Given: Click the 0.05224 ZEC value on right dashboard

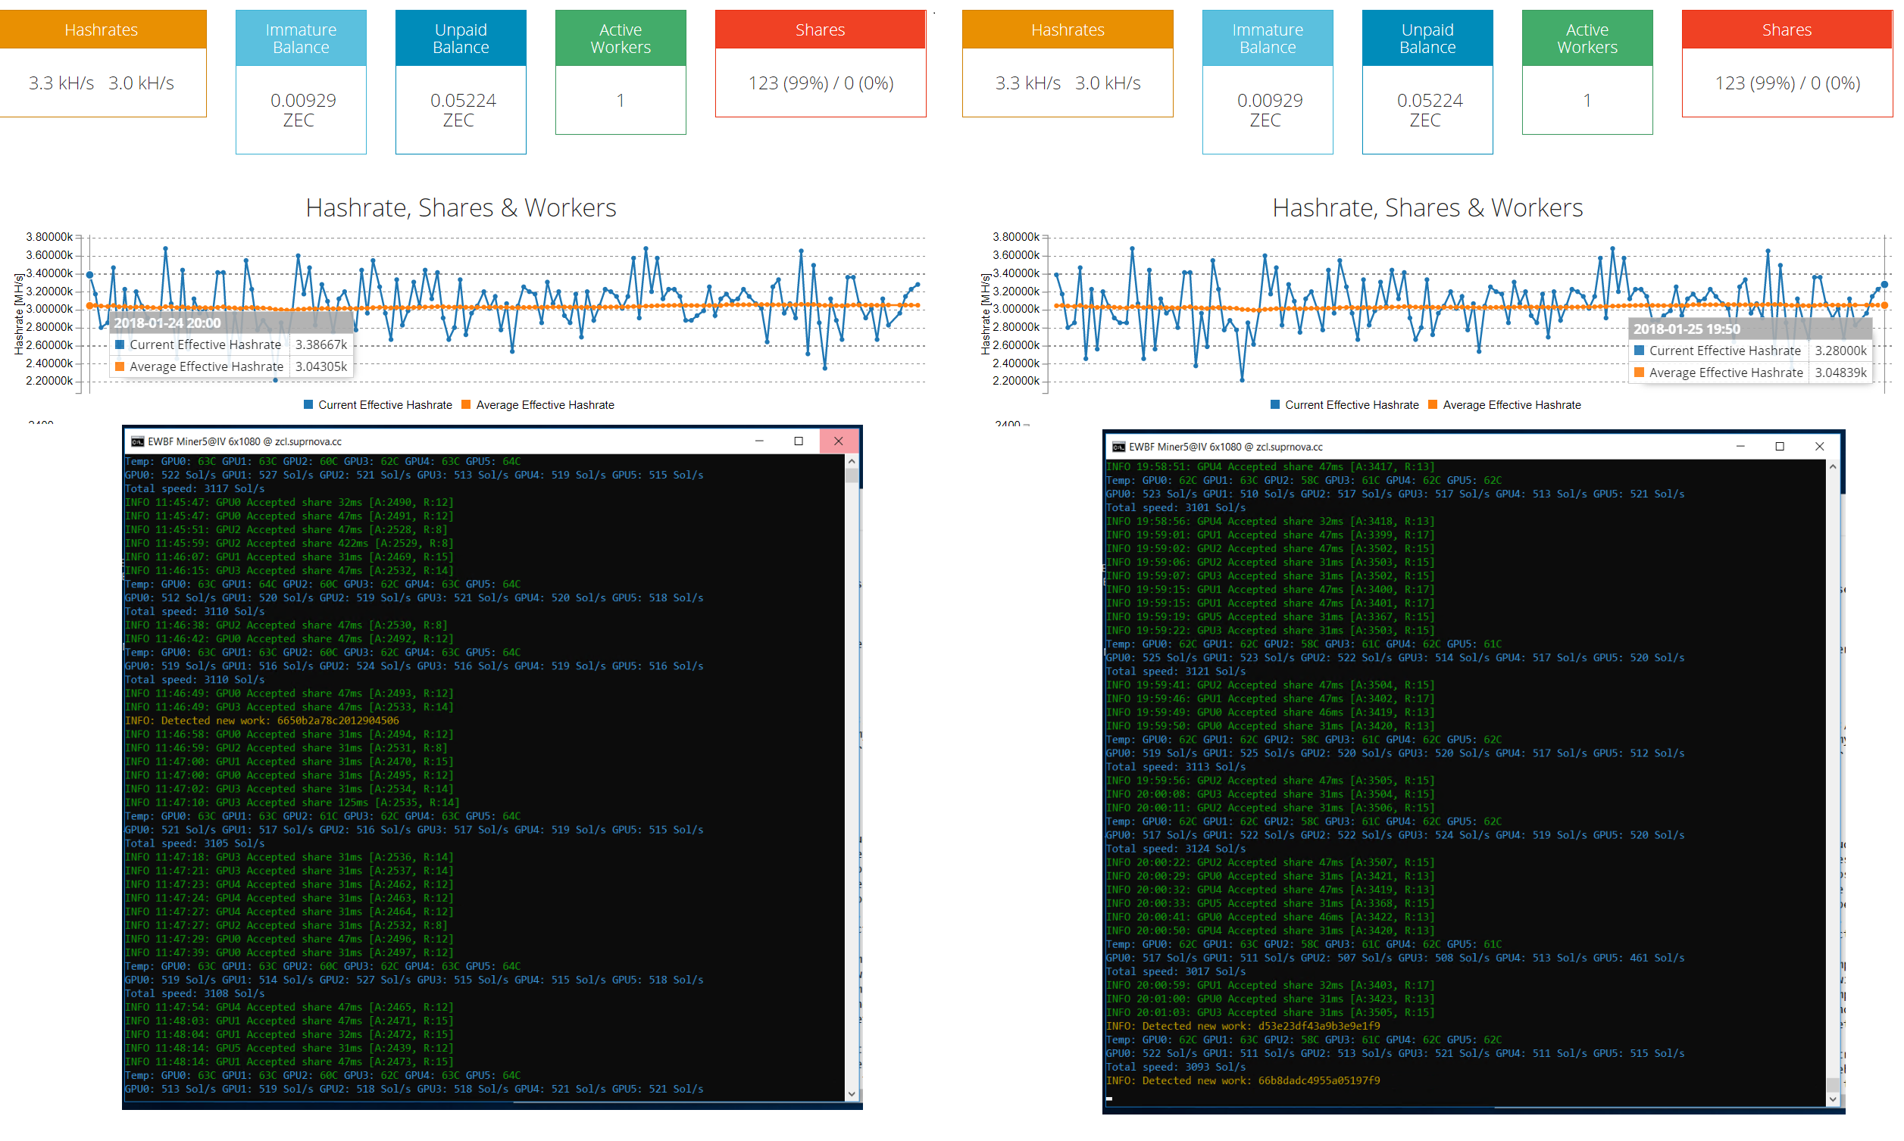Looking at the screenshot, I should pos(1429,110).
